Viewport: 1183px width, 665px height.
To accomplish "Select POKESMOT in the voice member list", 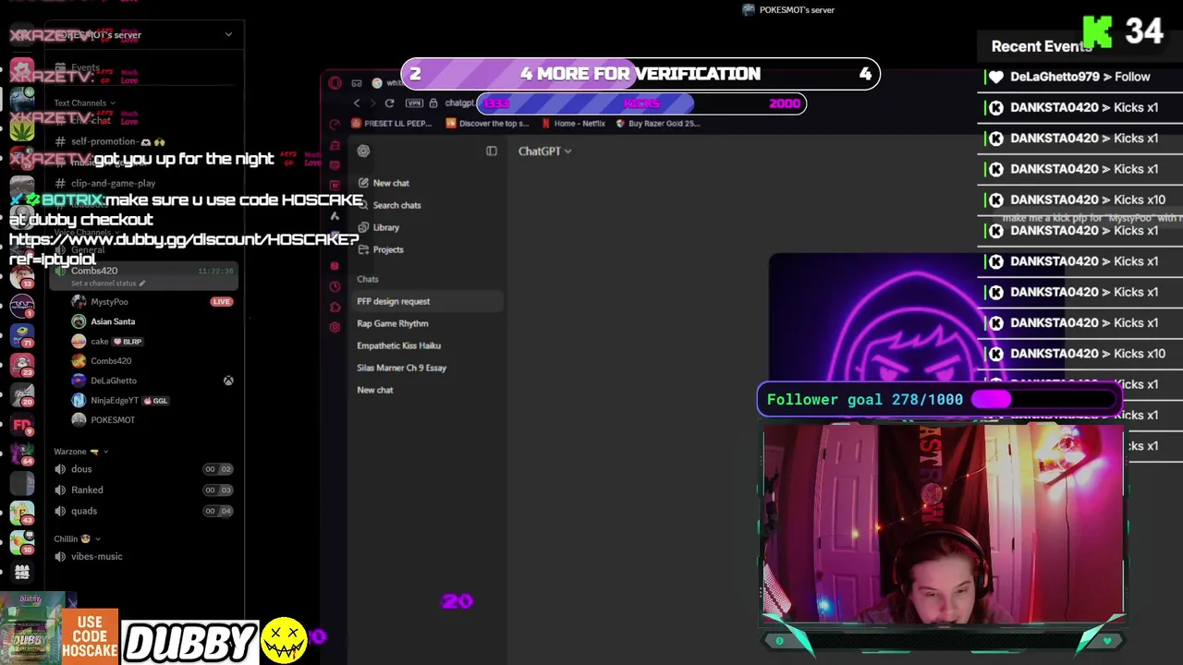I will [104, 420].
